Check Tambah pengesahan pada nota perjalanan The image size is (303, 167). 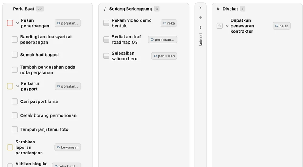click(x=15, y=70)
